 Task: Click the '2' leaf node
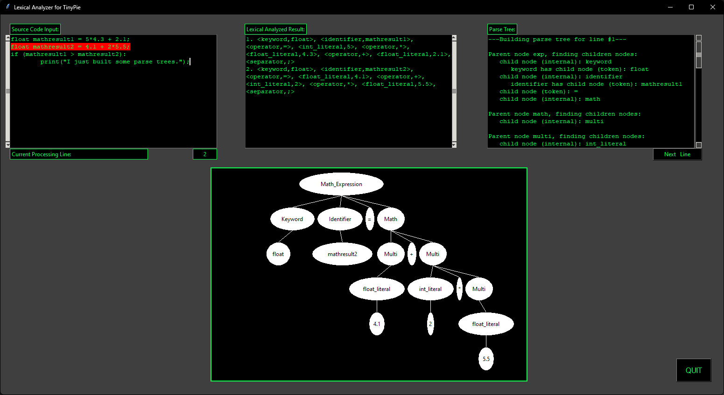430,324
